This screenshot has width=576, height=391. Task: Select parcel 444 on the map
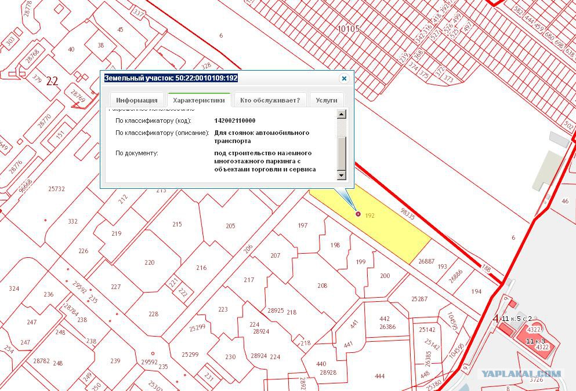pos(379,376)
